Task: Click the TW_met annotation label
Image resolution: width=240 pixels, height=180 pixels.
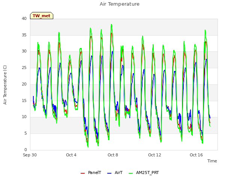Action: 42,16
